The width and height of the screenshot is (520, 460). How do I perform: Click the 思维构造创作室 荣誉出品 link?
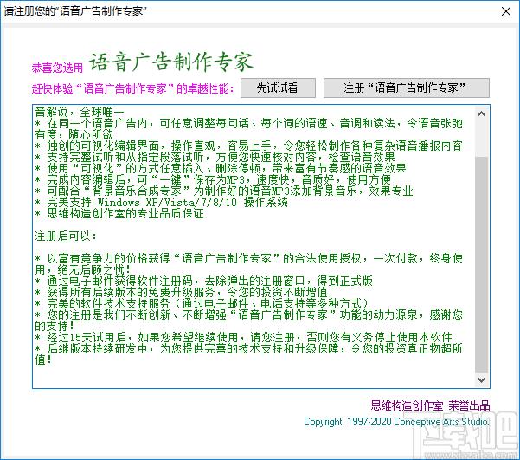430,405
